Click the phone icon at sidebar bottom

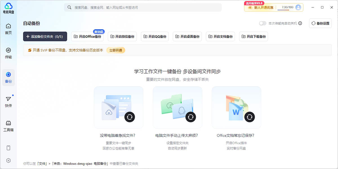(x=8, y=148)
